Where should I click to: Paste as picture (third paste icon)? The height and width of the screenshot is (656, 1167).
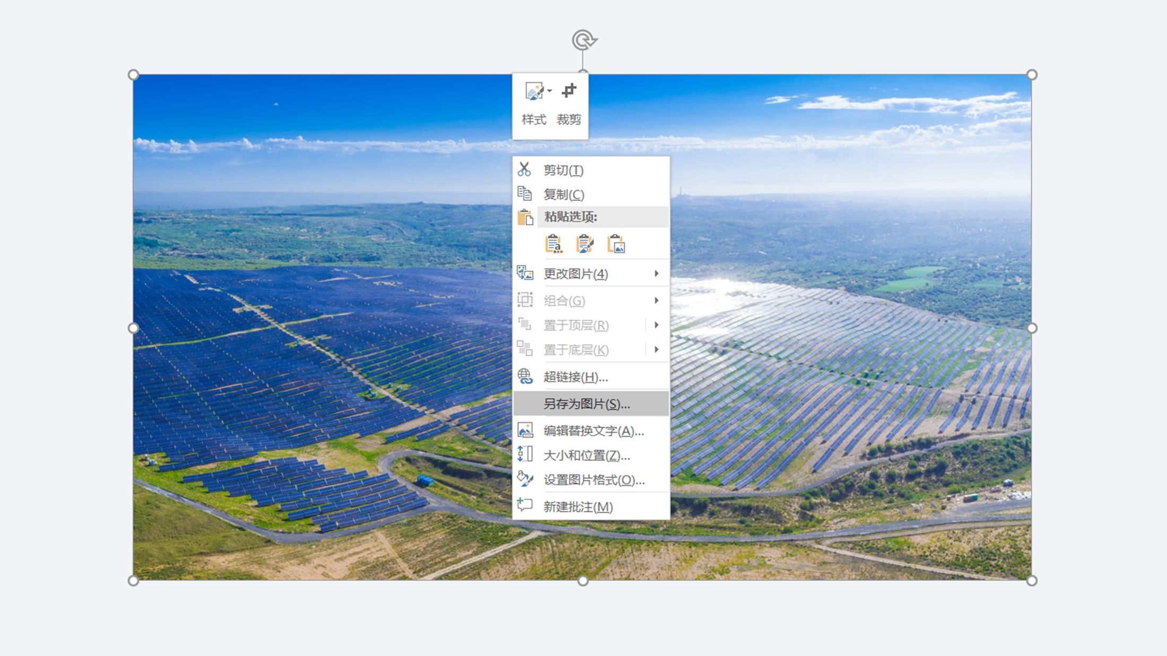tap(616, 244)
